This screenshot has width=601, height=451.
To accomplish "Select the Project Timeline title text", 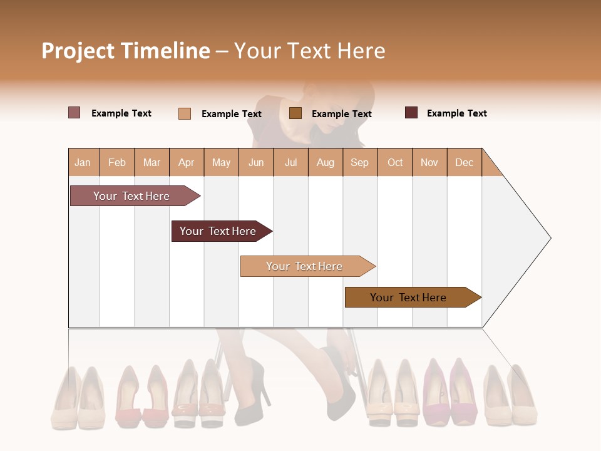I will [125, 51].
